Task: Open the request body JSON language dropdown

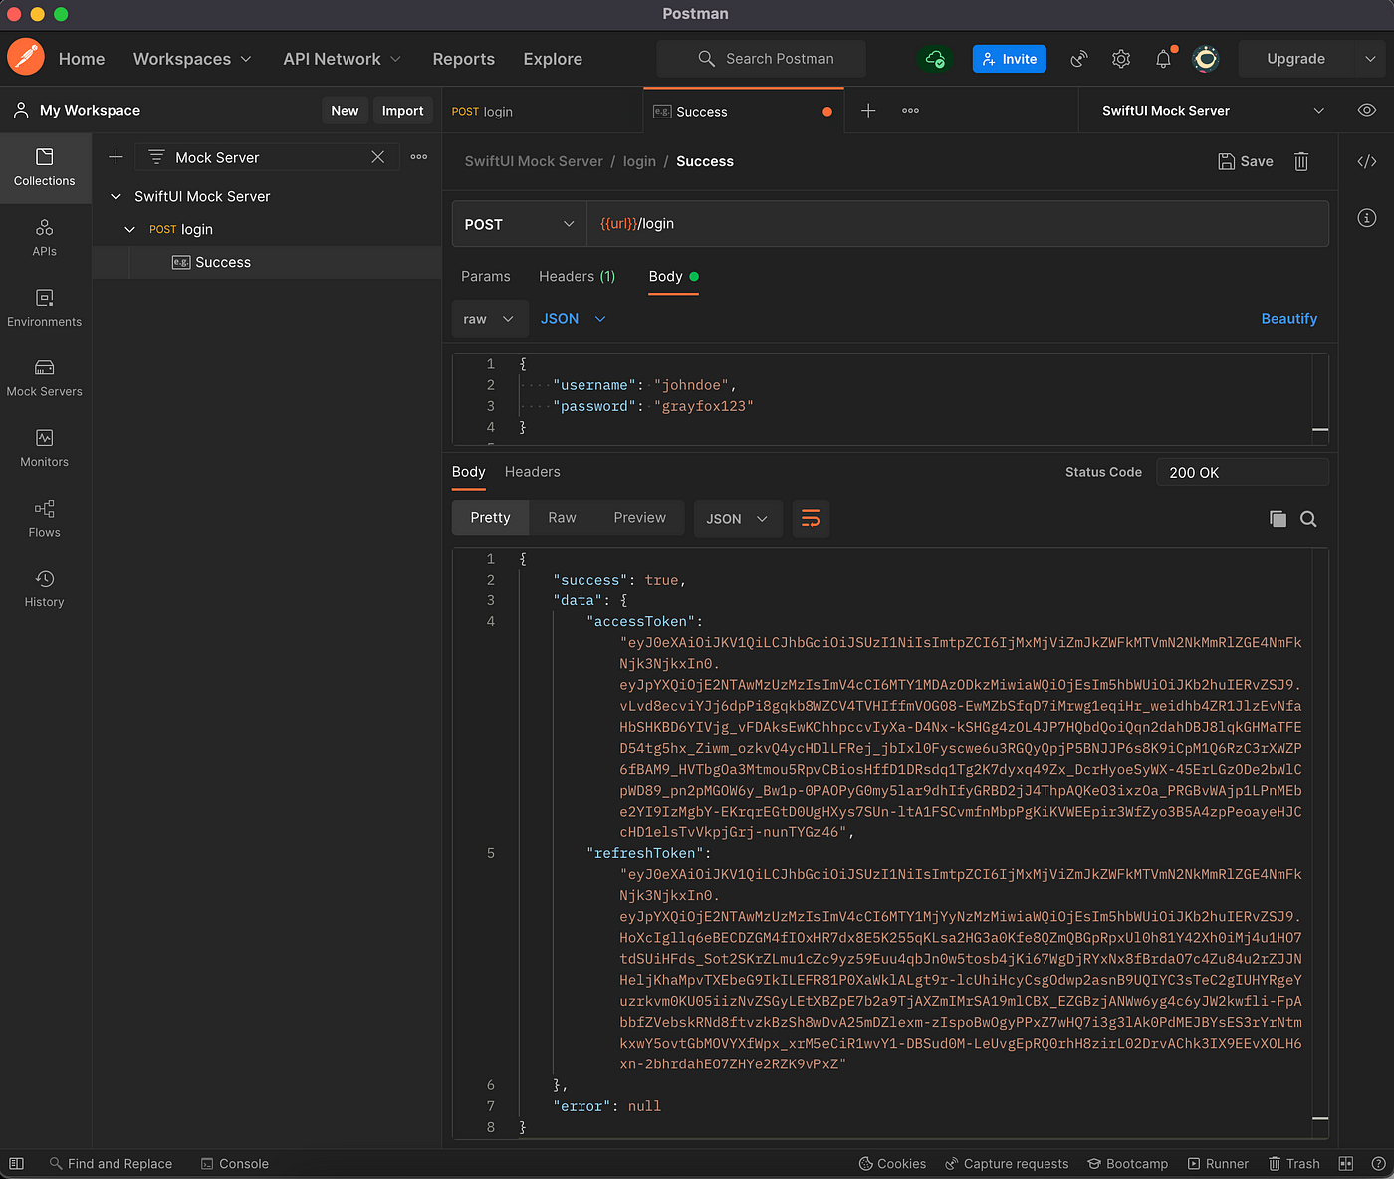Action: coord(573,319)
